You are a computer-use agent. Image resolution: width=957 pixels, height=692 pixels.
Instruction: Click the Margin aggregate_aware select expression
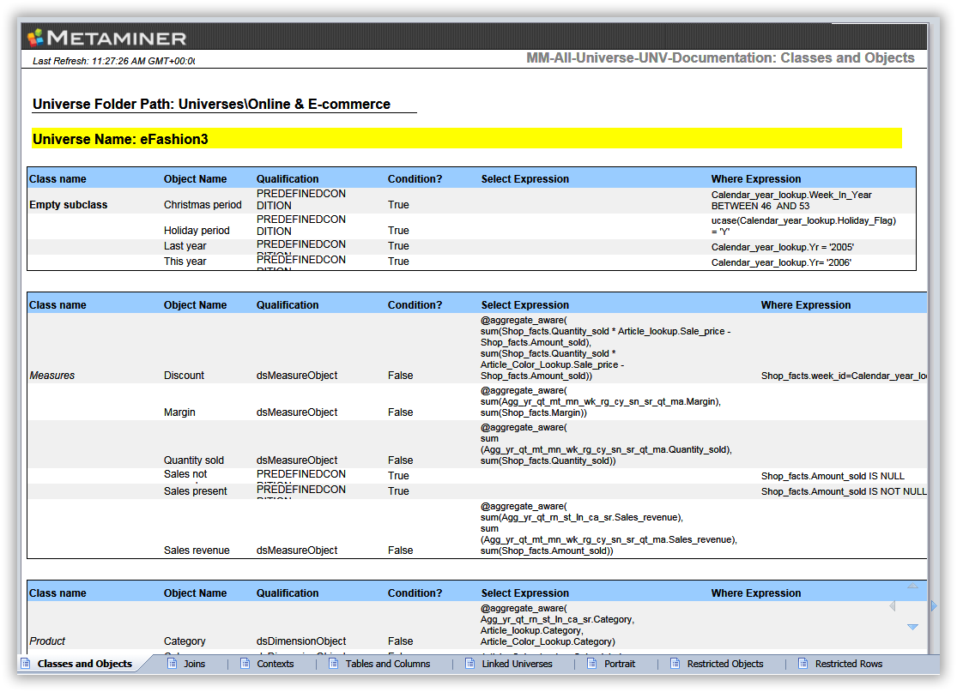[601, 401]
